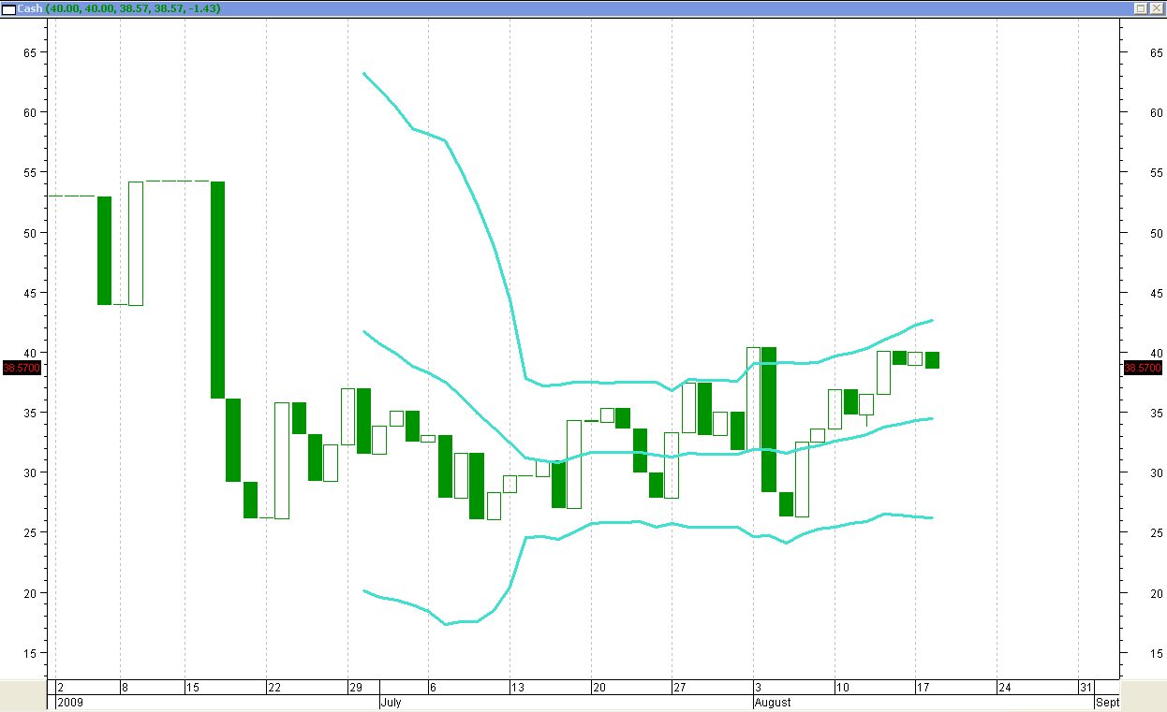Viewport: 1167px width, 712px height.
Task: Select the tall green candle dropping from 54
Action: pyautogui.click(x=217, y=290)
